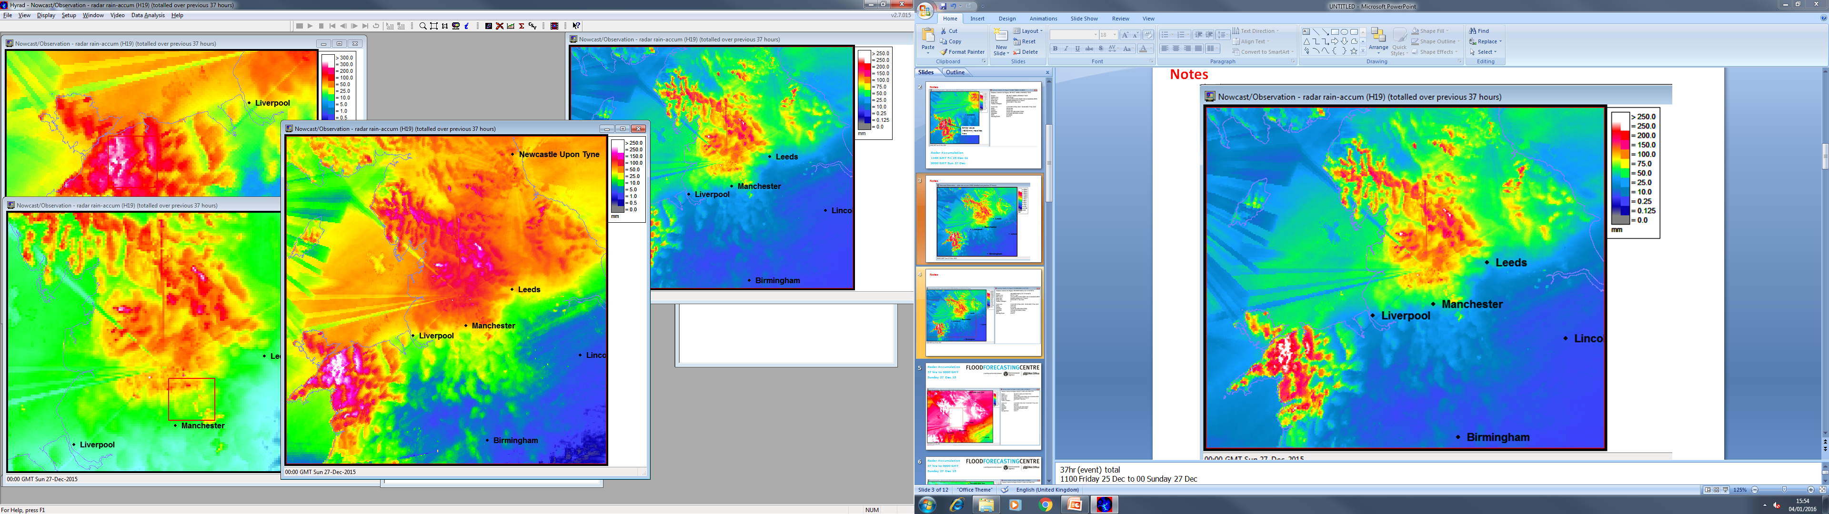The image size is (1829, 514).
Task: Adjust the PowerPoint zoom slider in status bar
Action: tap(1784, 490)
